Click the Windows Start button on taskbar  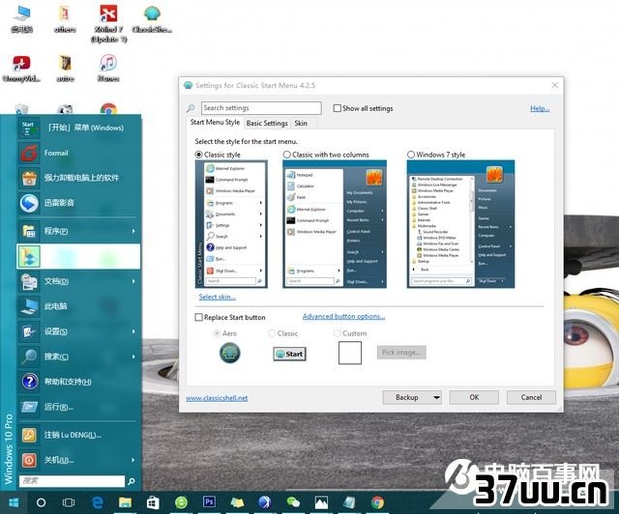click(14, 502)
